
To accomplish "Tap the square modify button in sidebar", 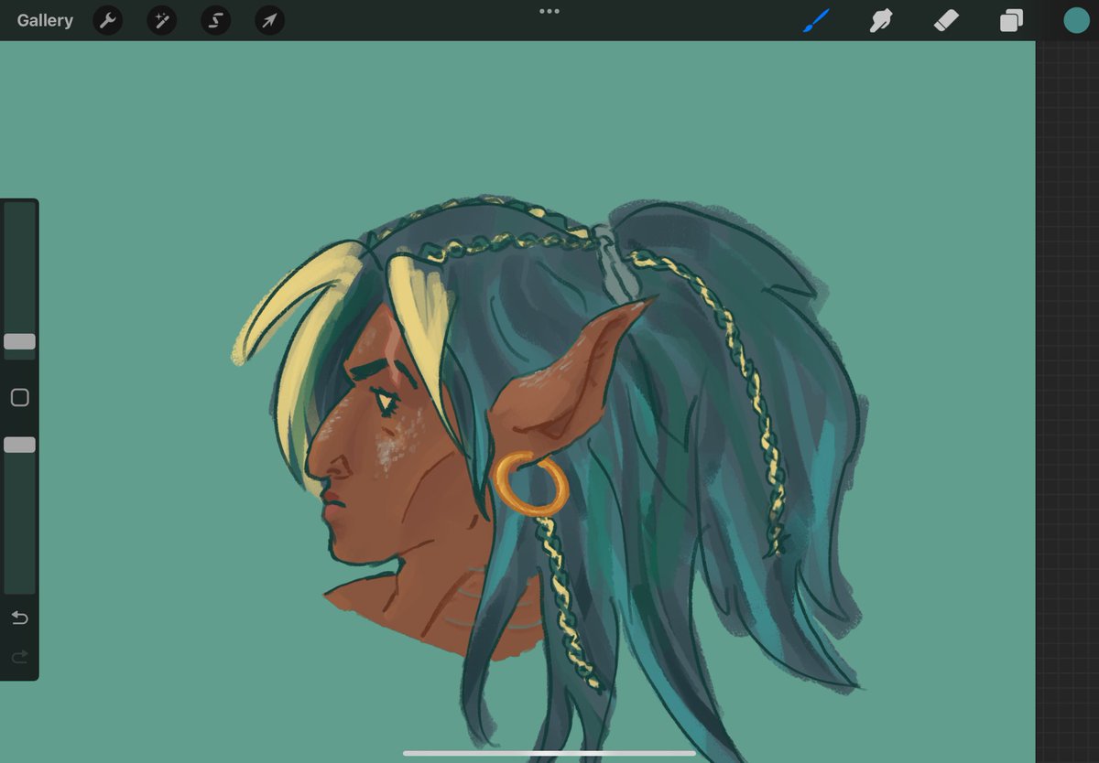I will (19, 397).
